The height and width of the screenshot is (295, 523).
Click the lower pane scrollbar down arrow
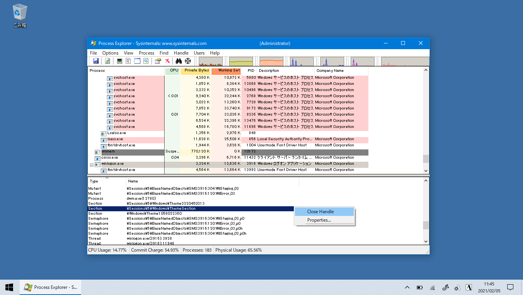click(426, 241)
